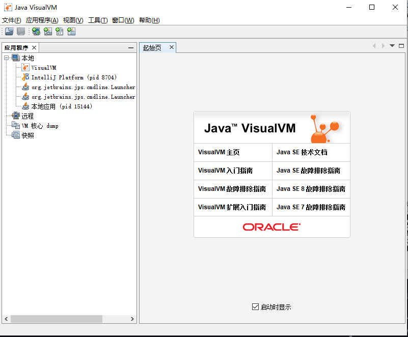Viewport: 408px width, 337px height.
Task: Select IntelliJ Platform (pid 8704)
Action: 74,77
